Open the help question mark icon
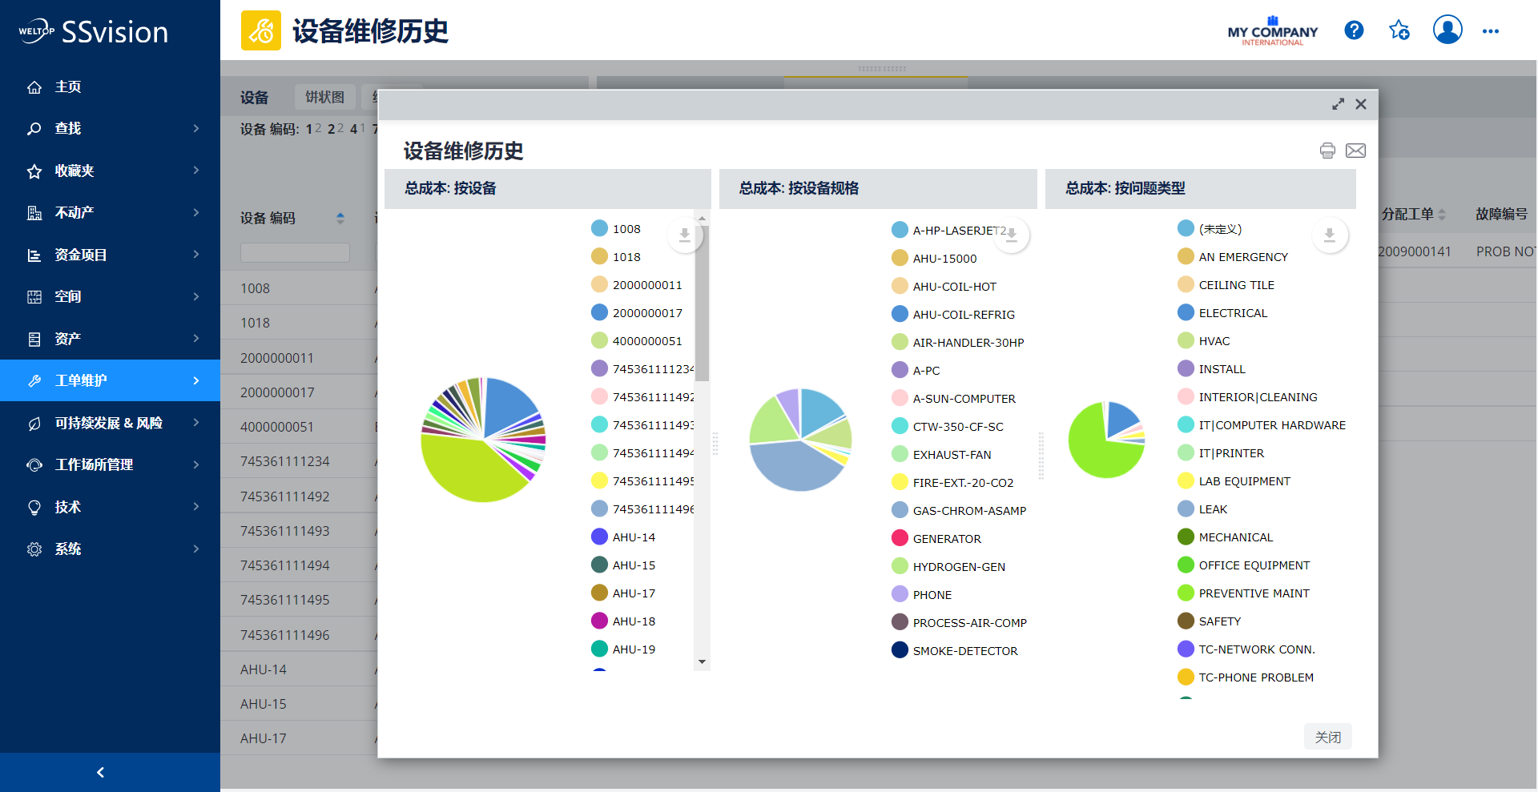The width and height of the screenshot is (1538, 792). coord(1354,30)
